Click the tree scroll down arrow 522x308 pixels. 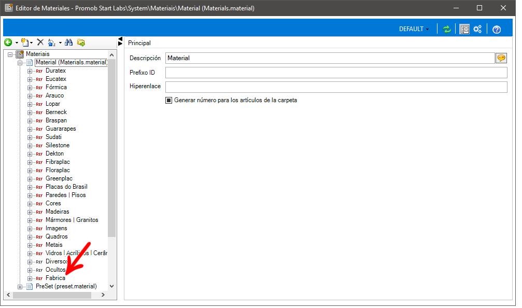pos(112,286)
